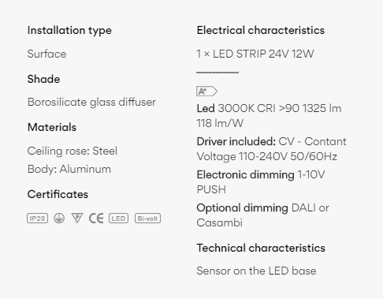Select the Certificates heading

(x=58, y=194)
